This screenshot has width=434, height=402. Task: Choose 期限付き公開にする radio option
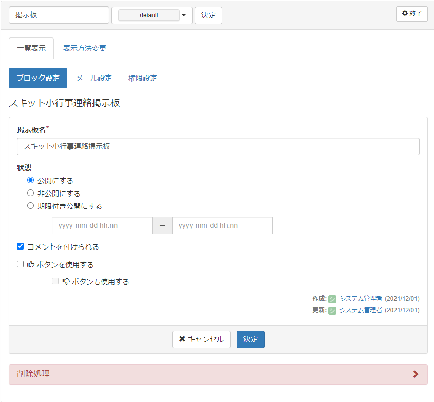click(30, 206)
